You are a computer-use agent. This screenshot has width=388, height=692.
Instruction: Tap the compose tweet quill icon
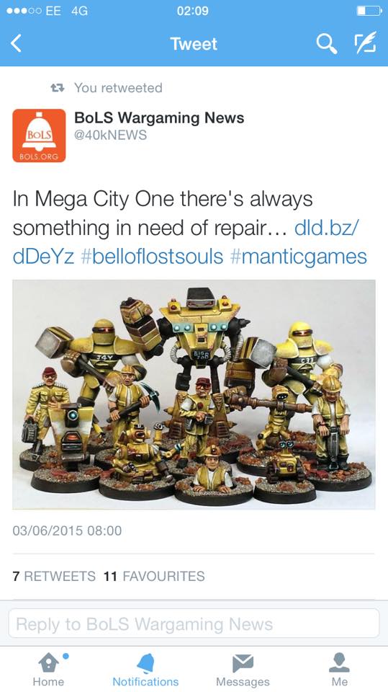point(366,43)
